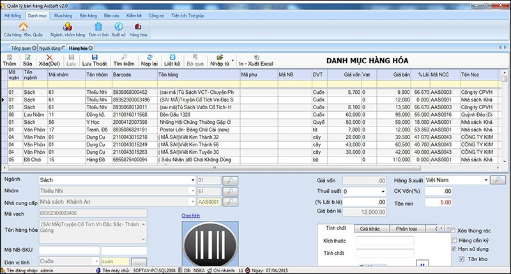
Task: Open the Thuế suất dropdown
Action: tap(383, 191)
